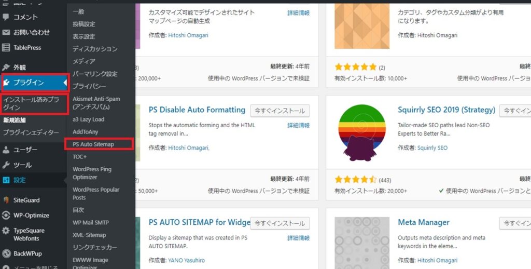This screenshot has width=531, height=269.
Task: Open EWWW Image Optimizer settings
Action: coord(90,264)
